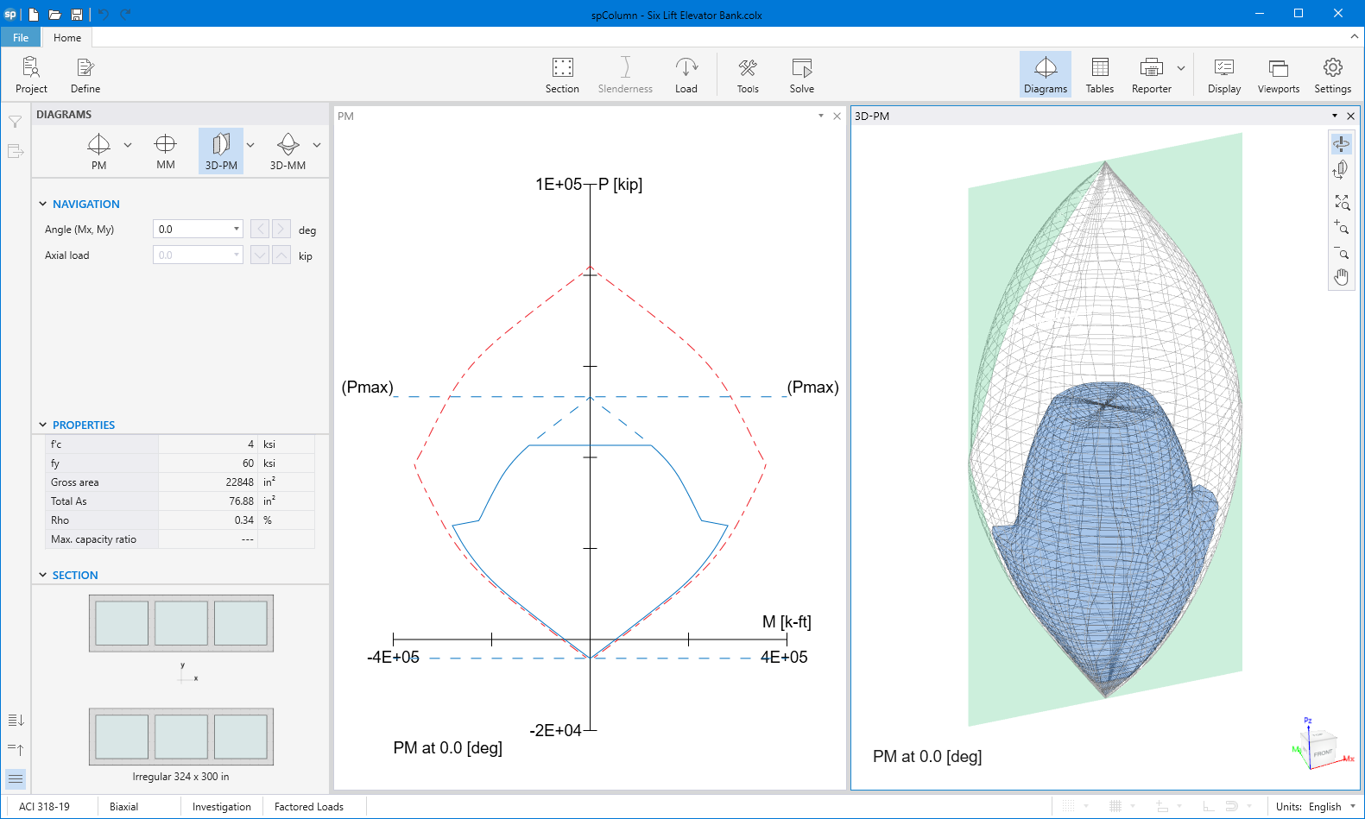Open the Section tool in the ribbon
The width and height of the screenshot is (1365, 819).
(562, 75)
